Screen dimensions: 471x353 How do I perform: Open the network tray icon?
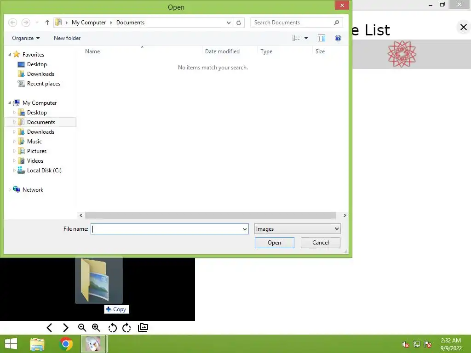417,344
